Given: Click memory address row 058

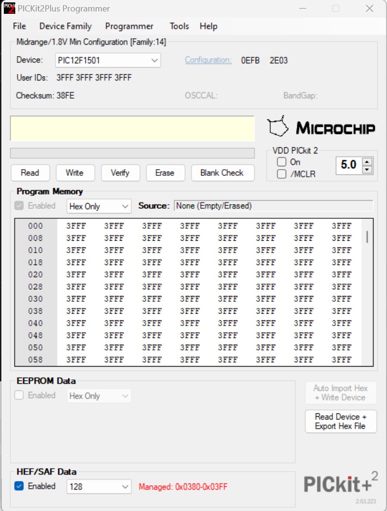Looking at the screenshot, I should click(x=35, y=360).
